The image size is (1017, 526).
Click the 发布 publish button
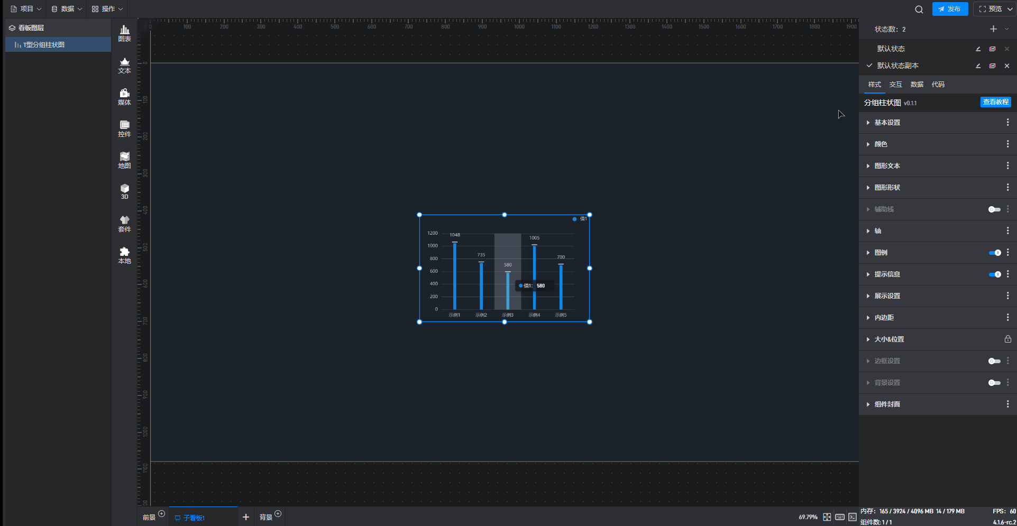(950, 9)
